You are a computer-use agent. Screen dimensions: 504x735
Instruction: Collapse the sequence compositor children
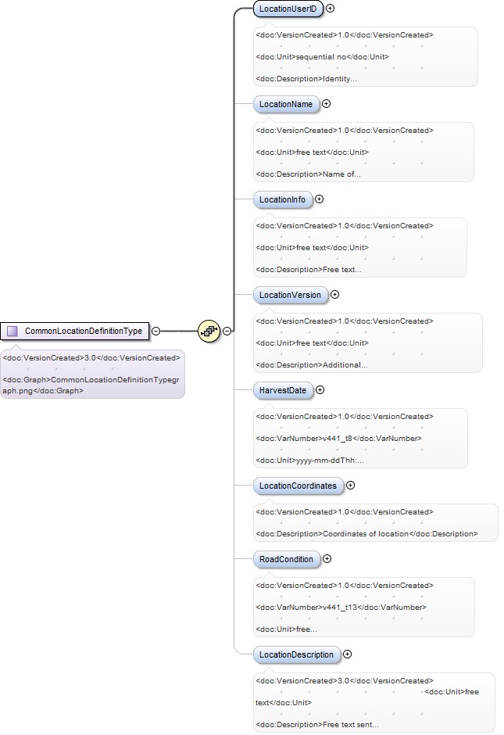tap(227, 331)
